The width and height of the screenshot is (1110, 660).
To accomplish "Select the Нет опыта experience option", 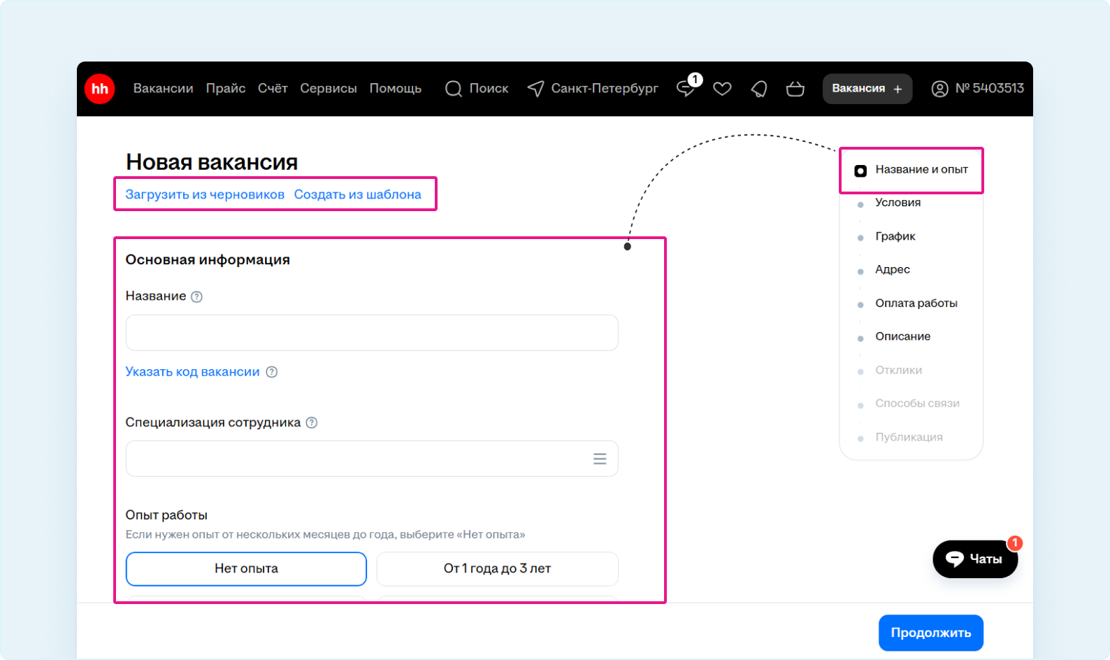I will (246, 568).
